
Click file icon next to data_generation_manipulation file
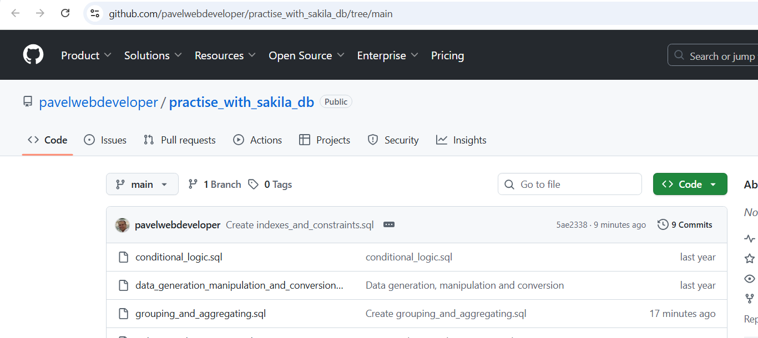(x=124, y=285)
